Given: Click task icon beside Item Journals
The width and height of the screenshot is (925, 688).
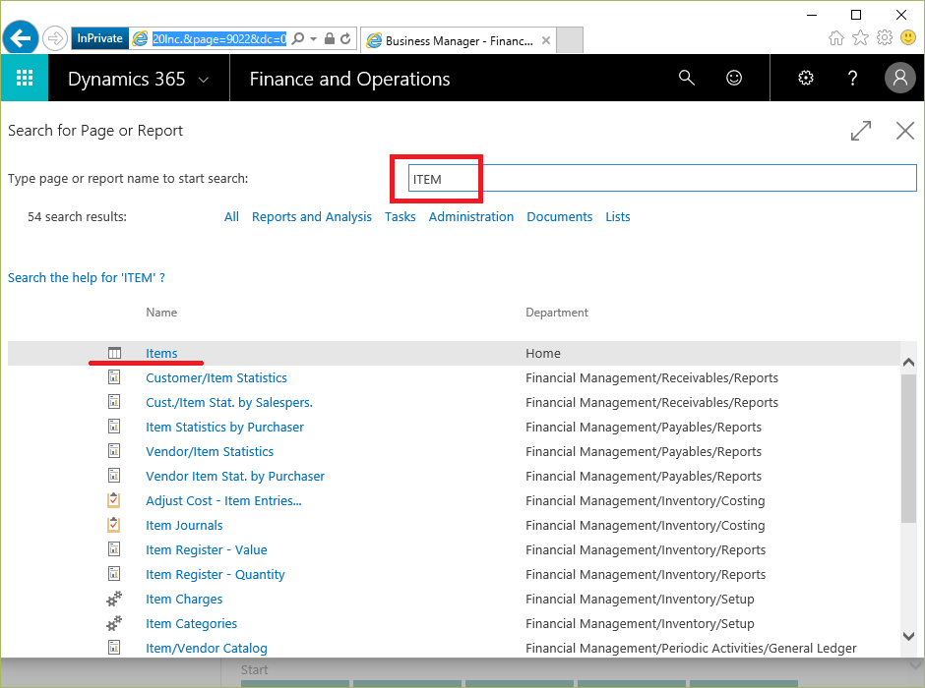Looking at the screenshot, I should [114, 524].
